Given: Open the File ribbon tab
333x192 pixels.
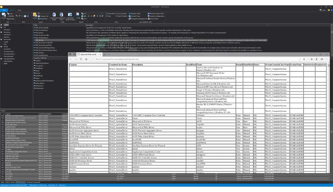Looking at the screenshot, I should [x=4, y=10].
